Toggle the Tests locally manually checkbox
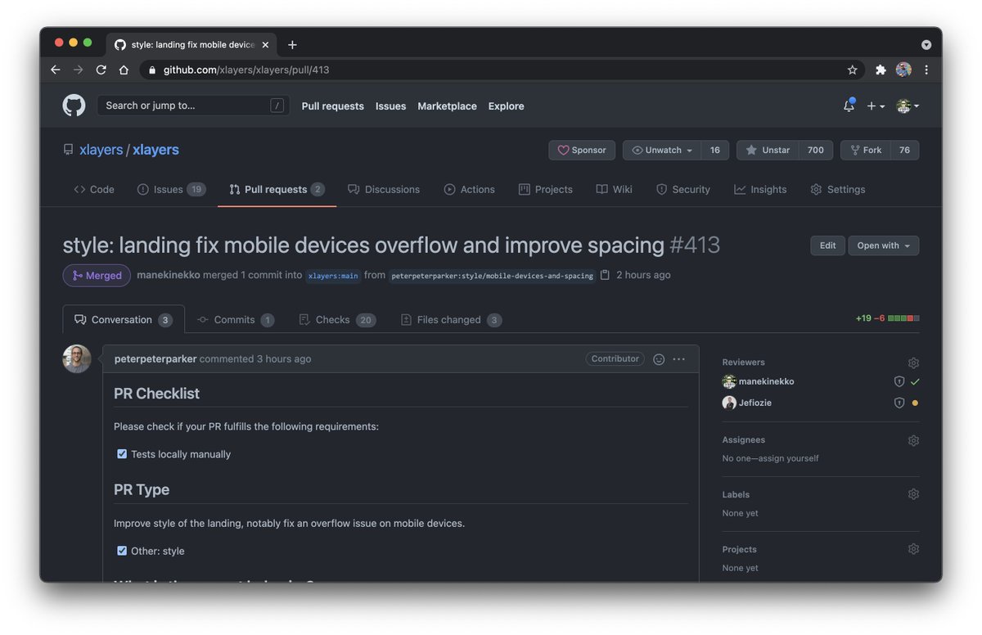This screenshot has height=635, width=982. pyautogui.click(x=122, y=454)
